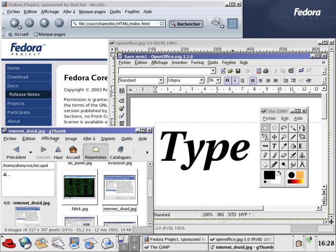Viewport: 336px width, 252px height.
Task: Choose the Pencil tool in GIMP toolbox
Action: pos(265,155)
